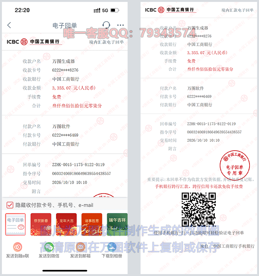Tap the back arrow in the header
Image resolution: width=259 pixels, height=276 pixels.
tap(9, 25)
